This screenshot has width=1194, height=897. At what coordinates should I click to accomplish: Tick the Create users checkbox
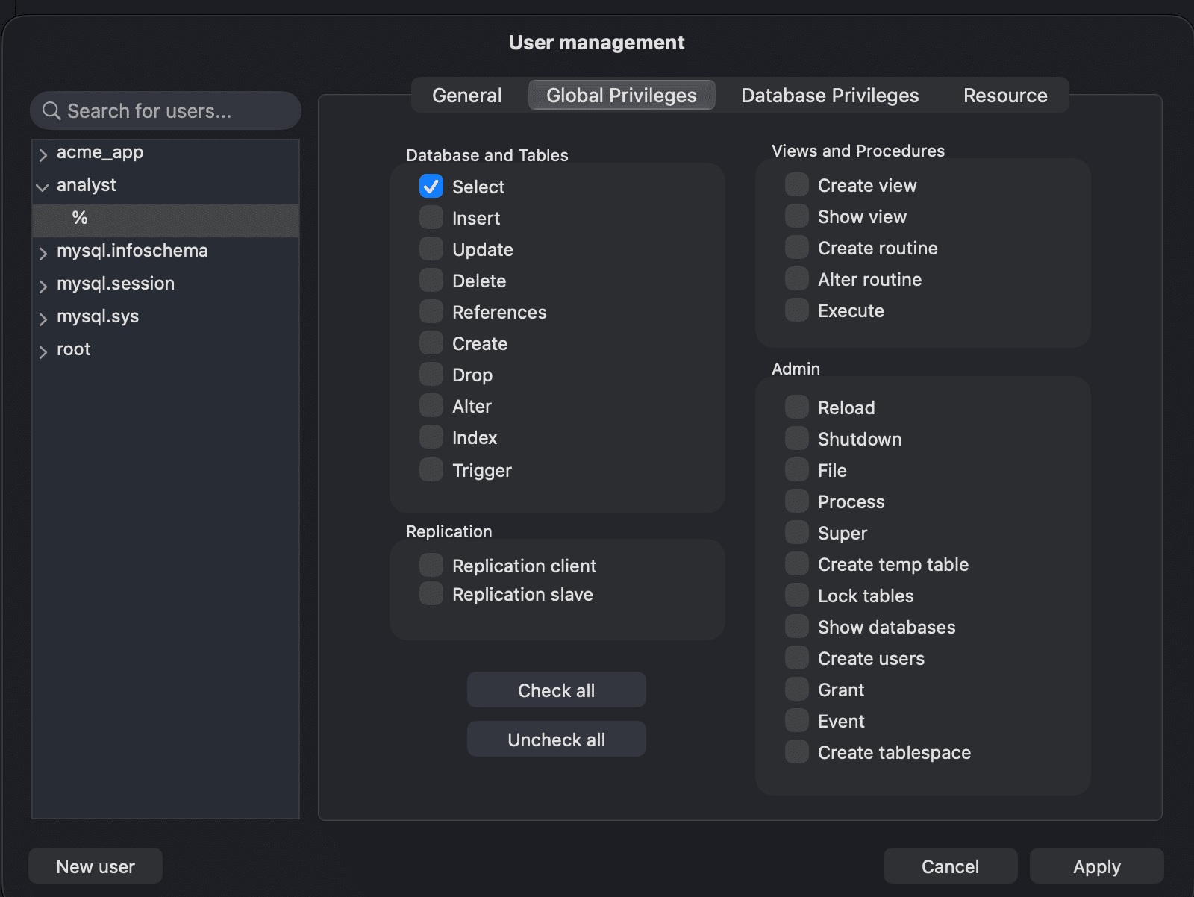[x=797, y=657]
